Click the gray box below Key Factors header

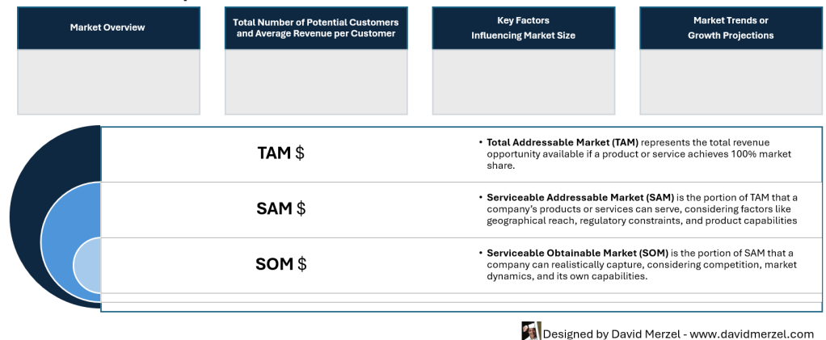(523, 82)
